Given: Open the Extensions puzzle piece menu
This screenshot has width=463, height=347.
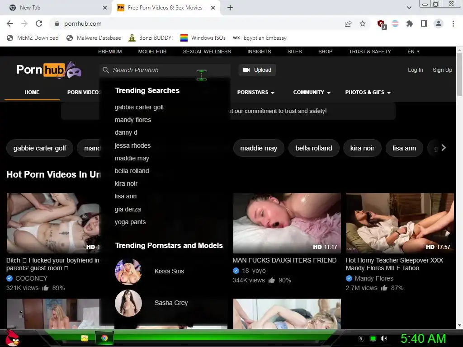Looking at the screenshot, I should [410, 23].
